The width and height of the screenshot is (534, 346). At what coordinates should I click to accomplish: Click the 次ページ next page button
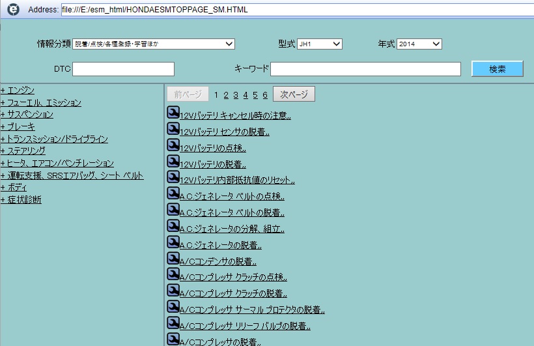pyautogui.click(x=294, y=94)
